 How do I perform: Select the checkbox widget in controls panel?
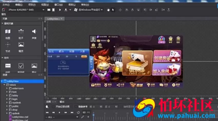[21, 66]
